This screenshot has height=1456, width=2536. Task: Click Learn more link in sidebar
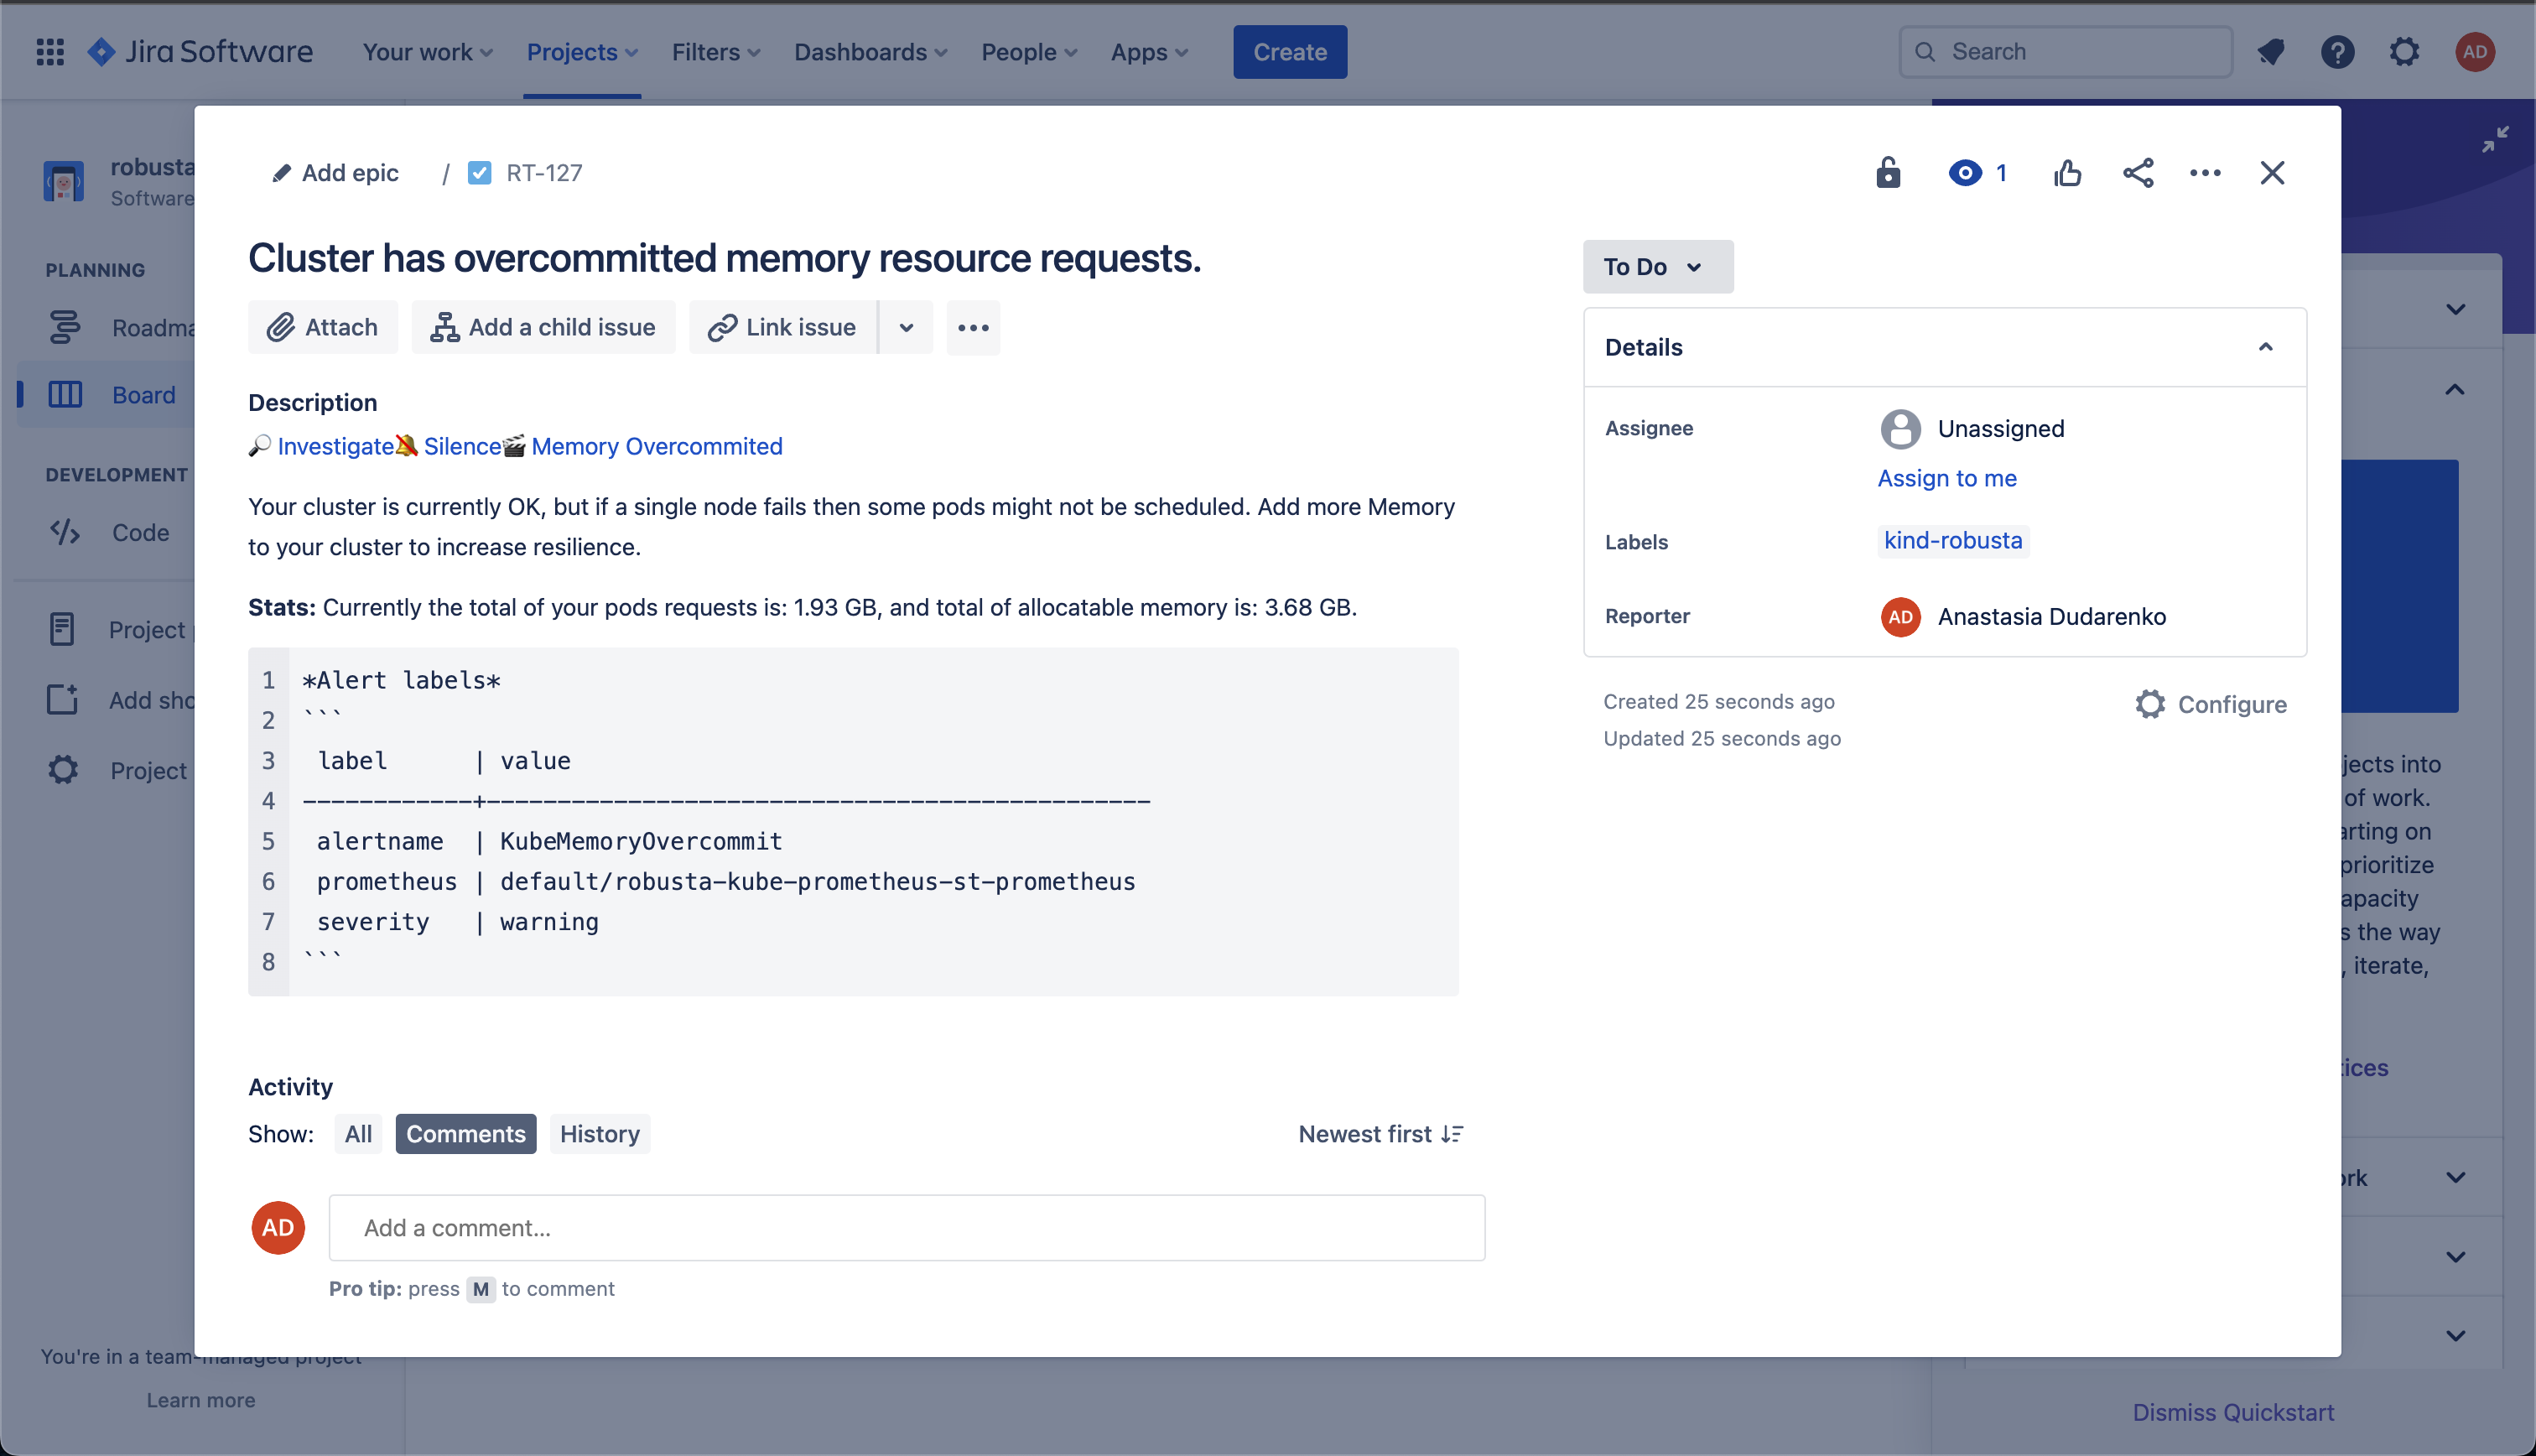pos(201,1400)
